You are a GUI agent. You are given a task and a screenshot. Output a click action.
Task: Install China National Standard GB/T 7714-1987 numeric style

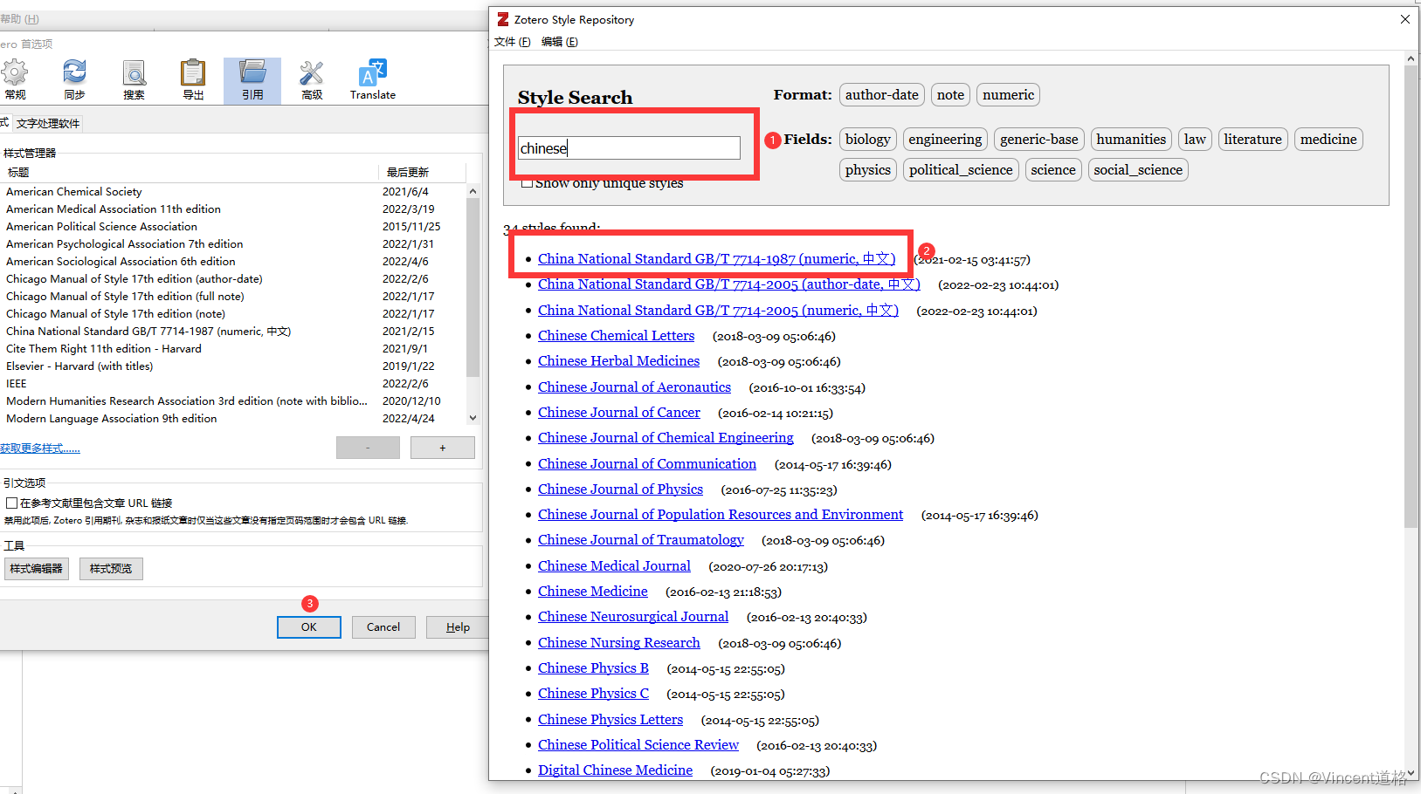[x=716, y=259]
